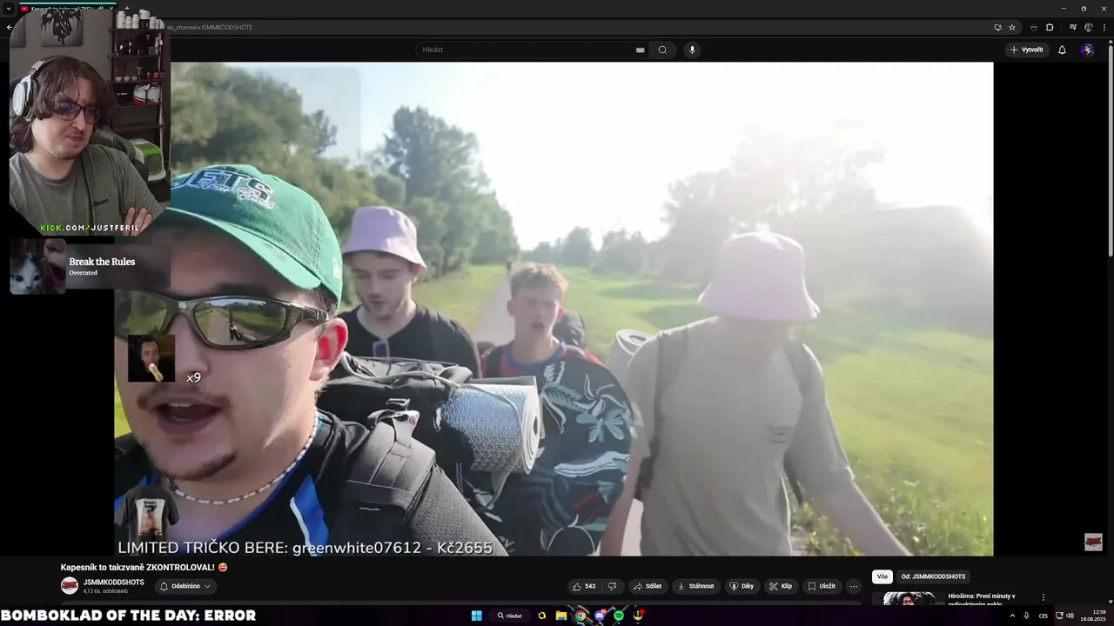Open Windows taskbar Hledat search
The height and width of the screenshot is (626, 1114).
coord(509,616)
